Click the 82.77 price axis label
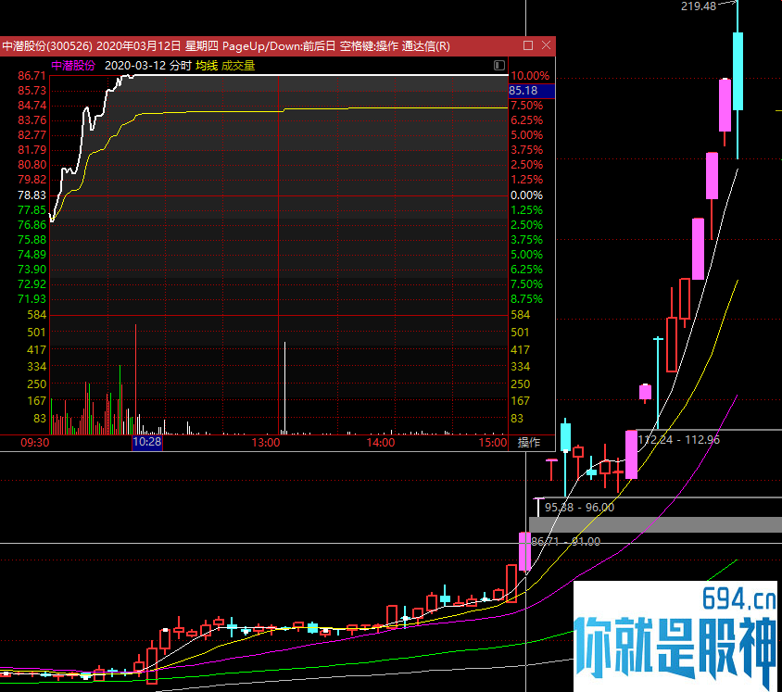 click(x=32, y=134)
